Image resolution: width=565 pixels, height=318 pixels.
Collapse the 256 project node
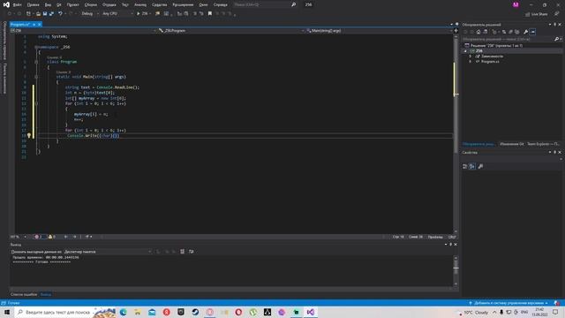[x=465, y=51]
